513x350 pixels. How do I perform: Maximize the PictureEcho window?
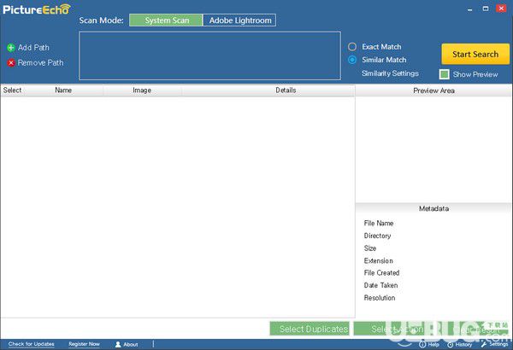tap(486, 9)
